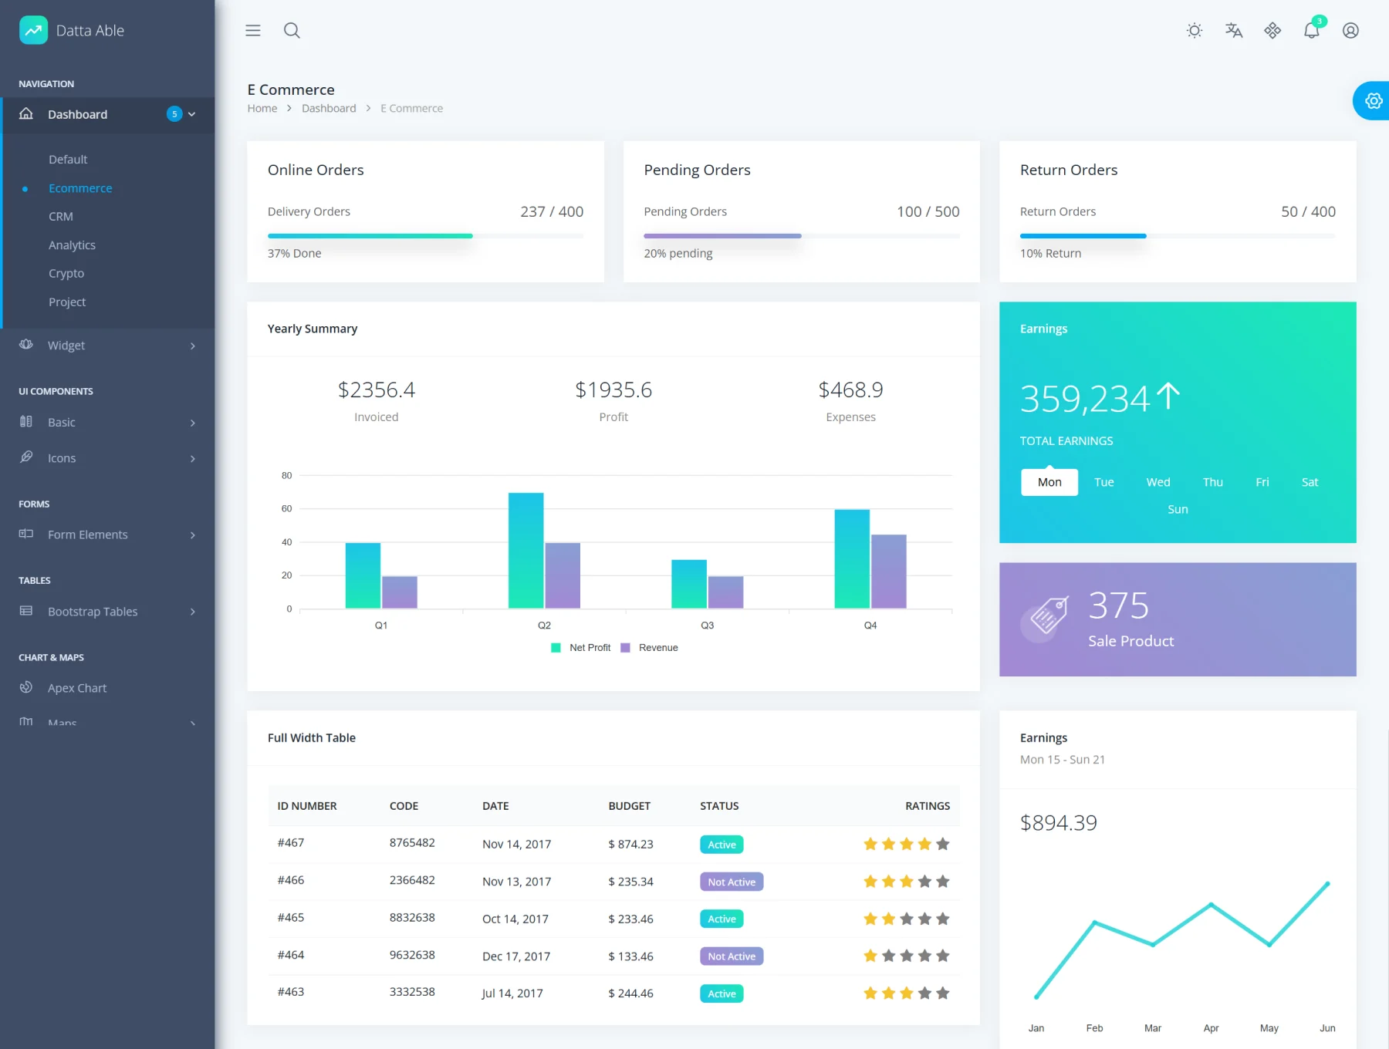The width and height of the screenshot is (1389, 1049).
Task: Click the layout diamond grid icon
Action: (1272, 31)
